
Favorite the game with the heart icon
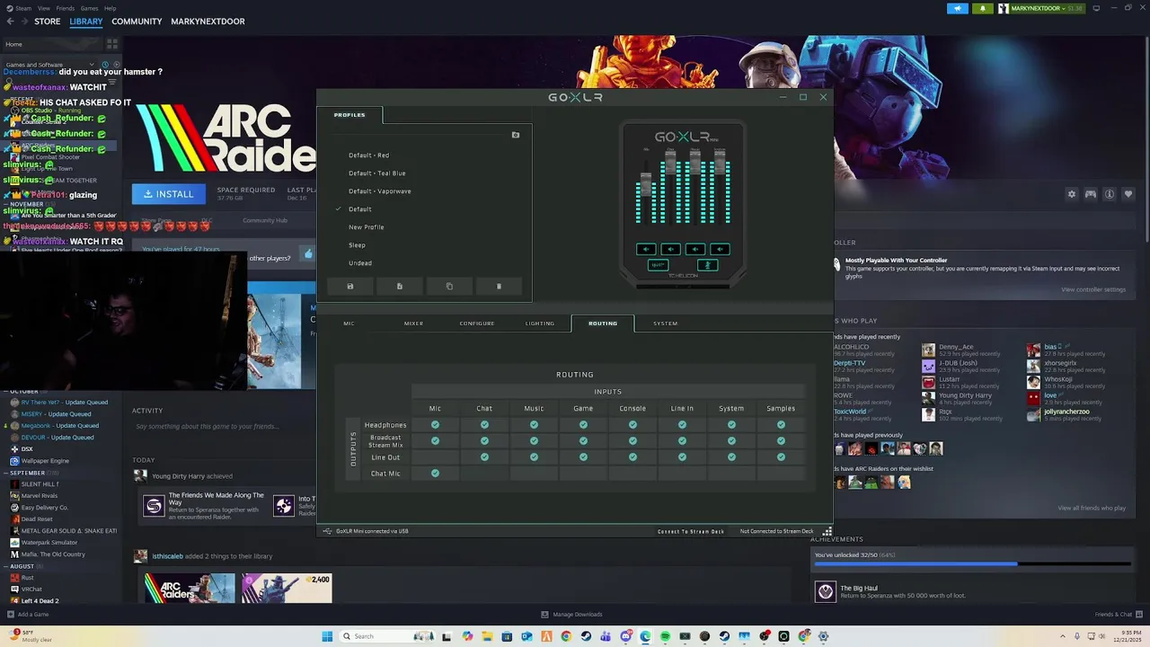tap(1128, 194)
